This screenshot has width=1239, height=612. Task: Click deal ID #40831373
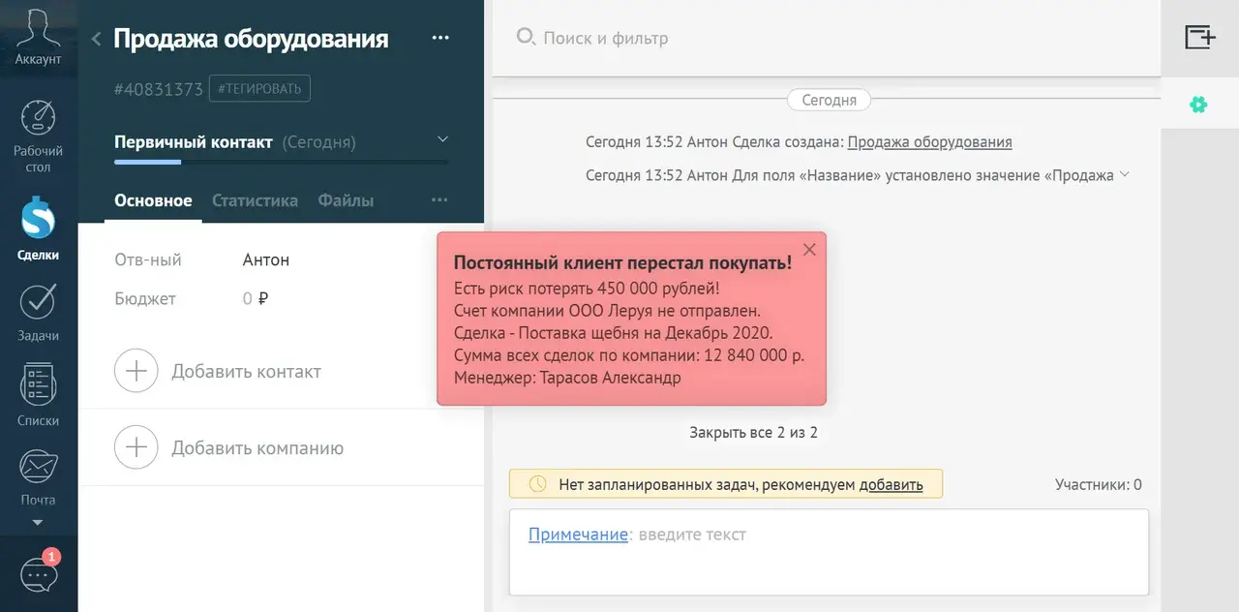pyautogui.click(x=159, y=89)
